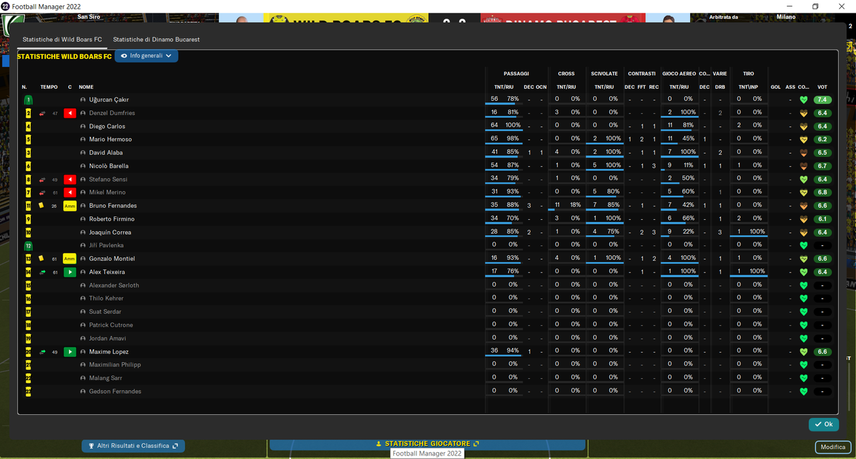Click the TEMPO column header
Image resolution: width=856 pixels, height=459 pixels.
pos(49,87)
